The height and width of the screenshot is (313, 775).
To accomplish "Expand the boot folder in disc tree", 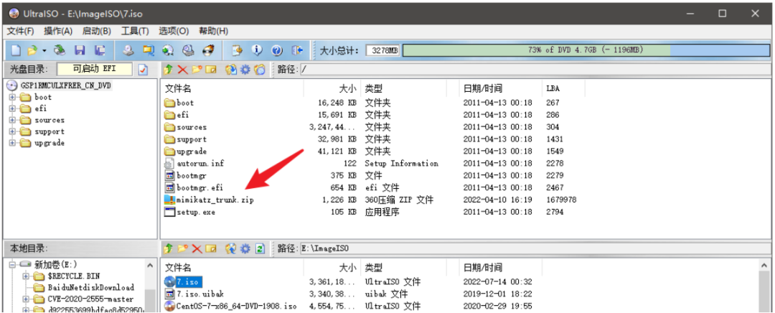I will point(12,98).
